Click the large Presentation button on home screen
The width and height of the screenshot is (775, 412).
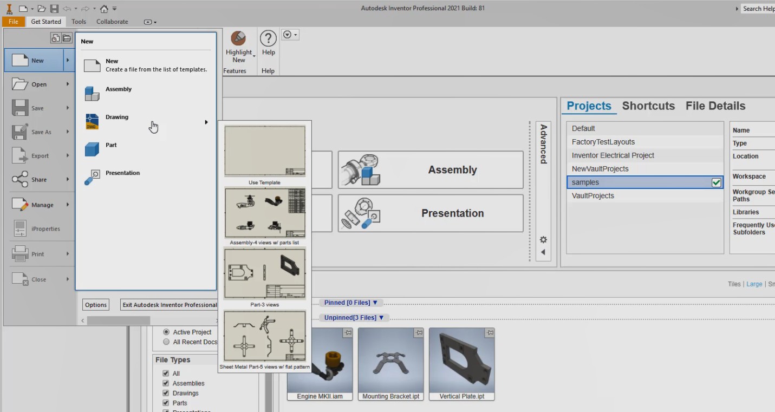coord(431,213)
